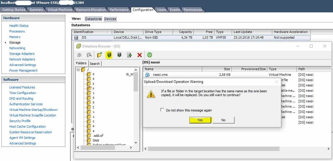Open the Storage Adapters link

pyautogui.click(x=22, y=54)
